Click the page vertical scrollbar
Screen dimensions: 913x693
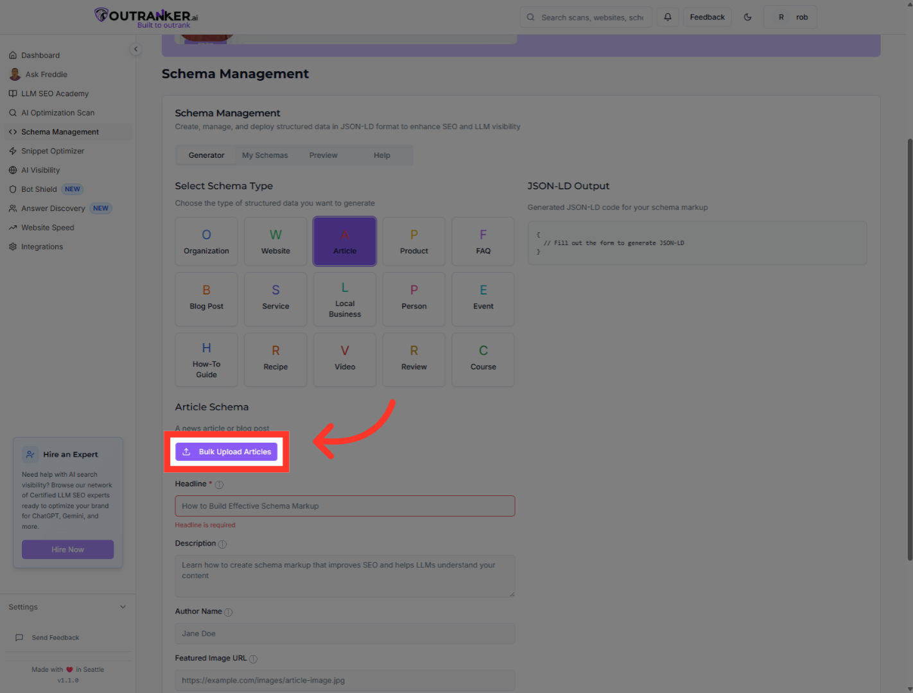pos(910,350)
